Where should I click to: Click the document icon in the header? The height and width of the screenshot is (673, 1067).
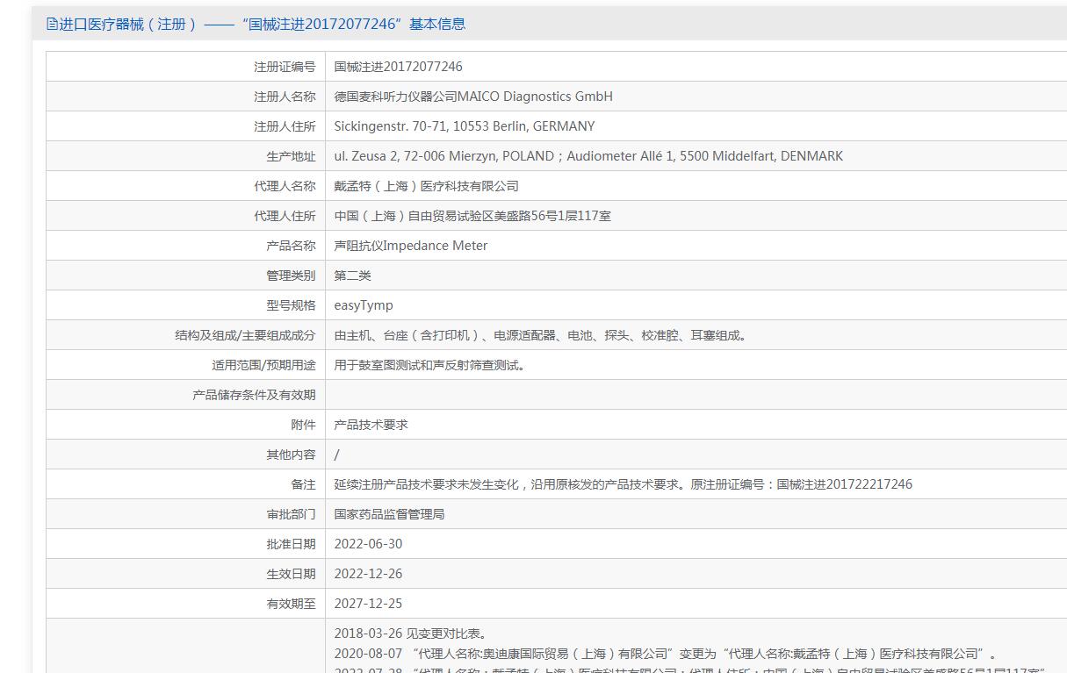[x=52, y=25]
